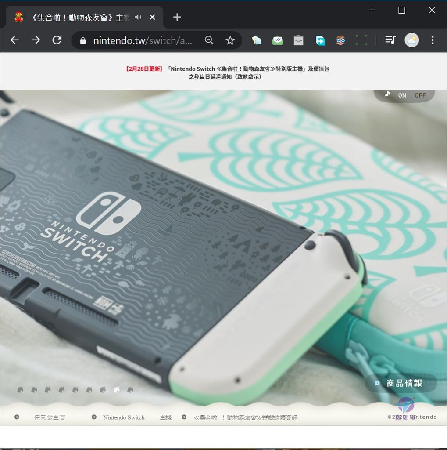Open the Chrome profile avatar
This screenshot has height=450, width=447.
(412, 40)
